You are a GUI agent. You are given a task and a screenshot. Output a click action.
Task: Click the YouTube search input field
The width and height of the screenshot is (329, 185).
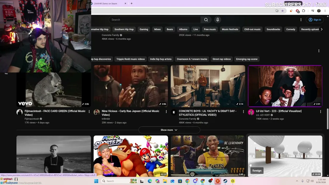pyautogui.click(x=155, y=20)
